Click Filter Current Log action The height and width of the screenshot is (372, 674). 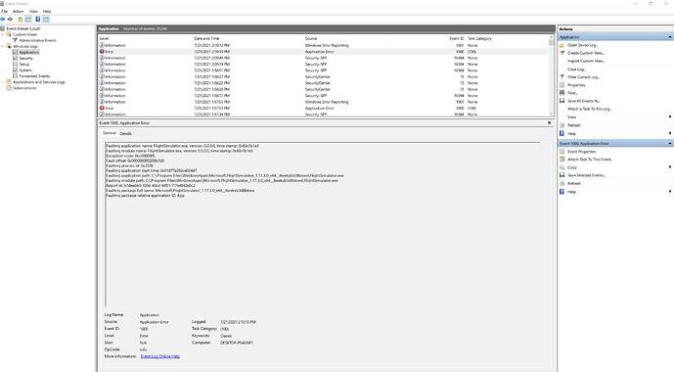click(x=583, y=77)
